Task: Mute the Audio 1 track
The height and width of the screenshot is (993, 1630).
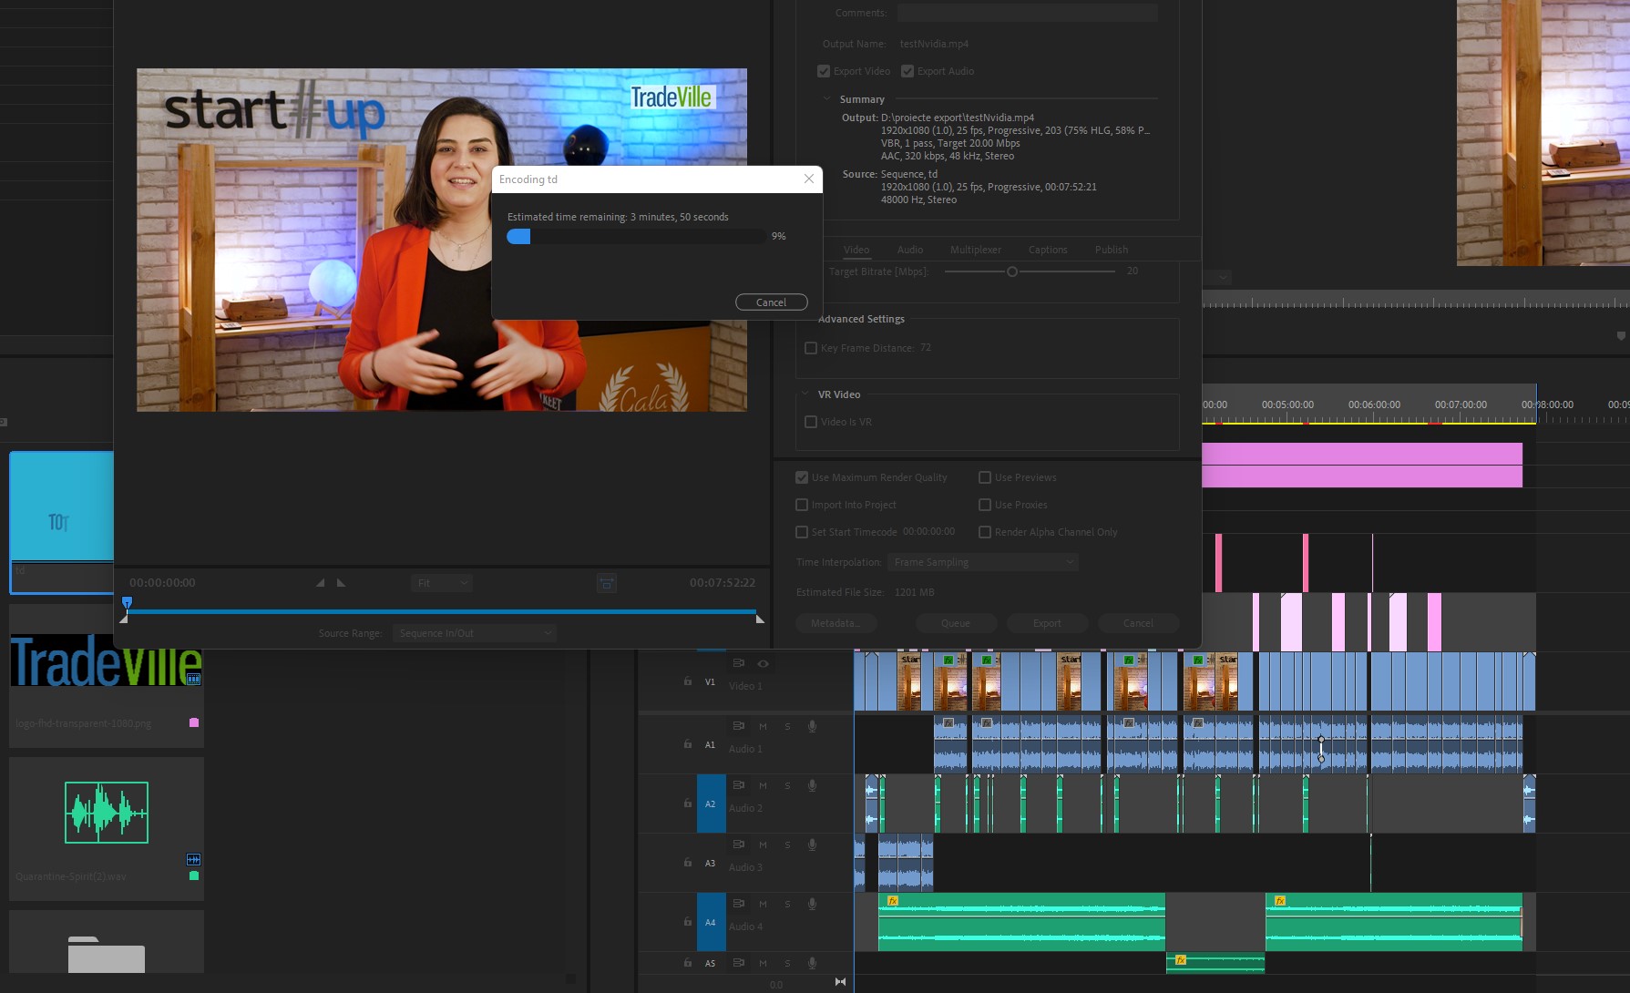Action: (763, 726)
